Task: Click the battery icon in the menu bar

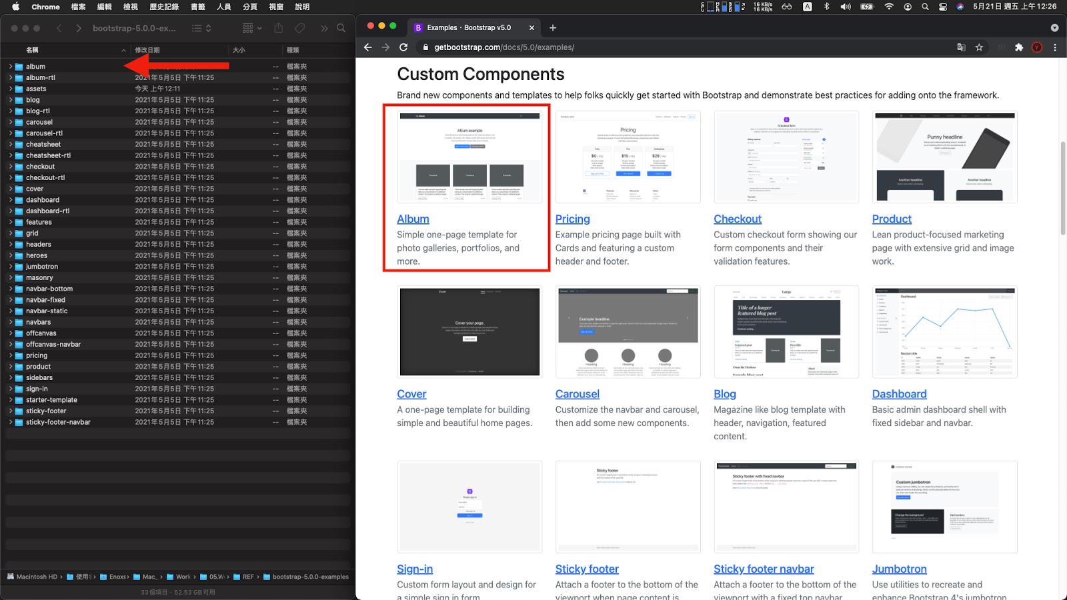Action: [x=868, y=7]
